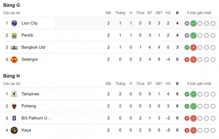
Task: Open the Tampines team link
Action: coord(30,94)
